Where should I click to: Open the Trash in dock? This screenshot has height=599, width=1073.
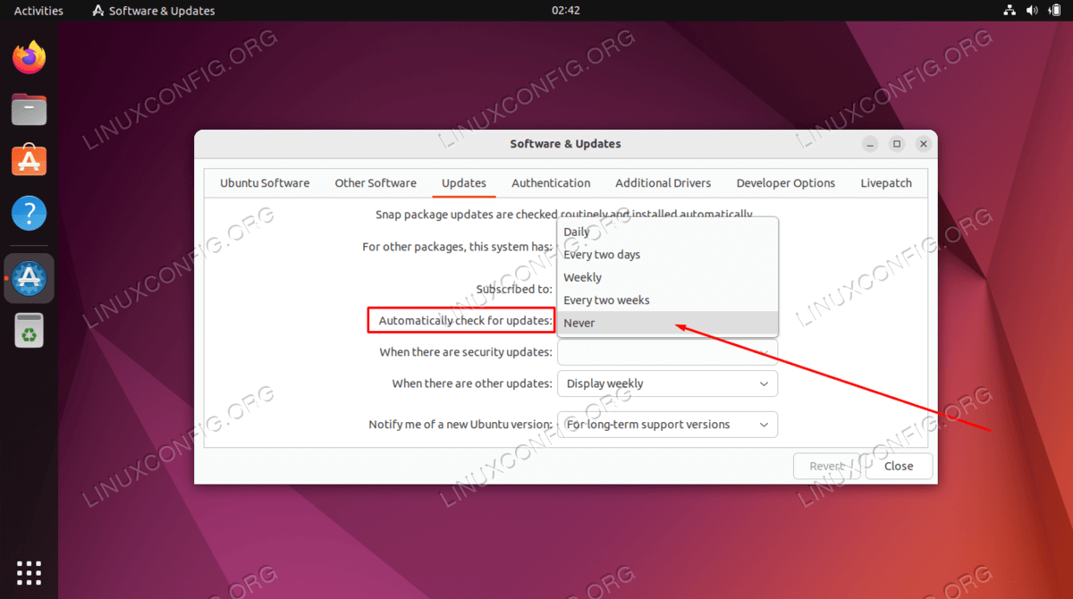(x=30, y=330)
